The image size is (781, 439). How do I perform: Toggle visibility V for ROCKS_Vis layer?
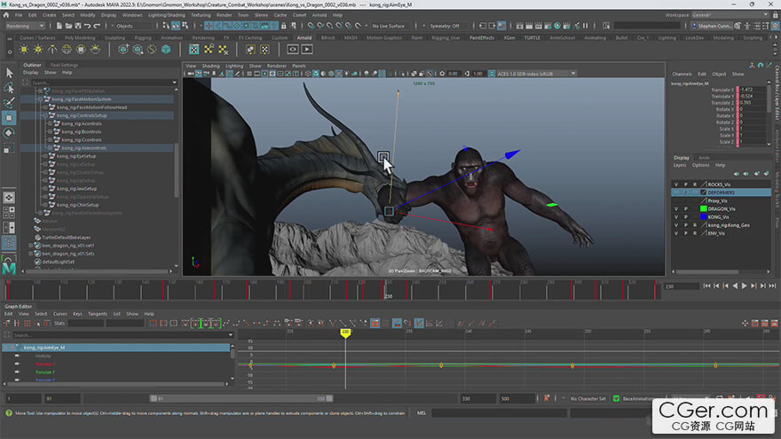(676, 184)
